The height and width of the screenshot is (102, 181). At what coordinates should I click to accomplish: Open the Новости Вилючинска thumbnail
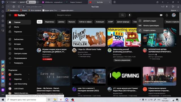(x=160, y=76)
